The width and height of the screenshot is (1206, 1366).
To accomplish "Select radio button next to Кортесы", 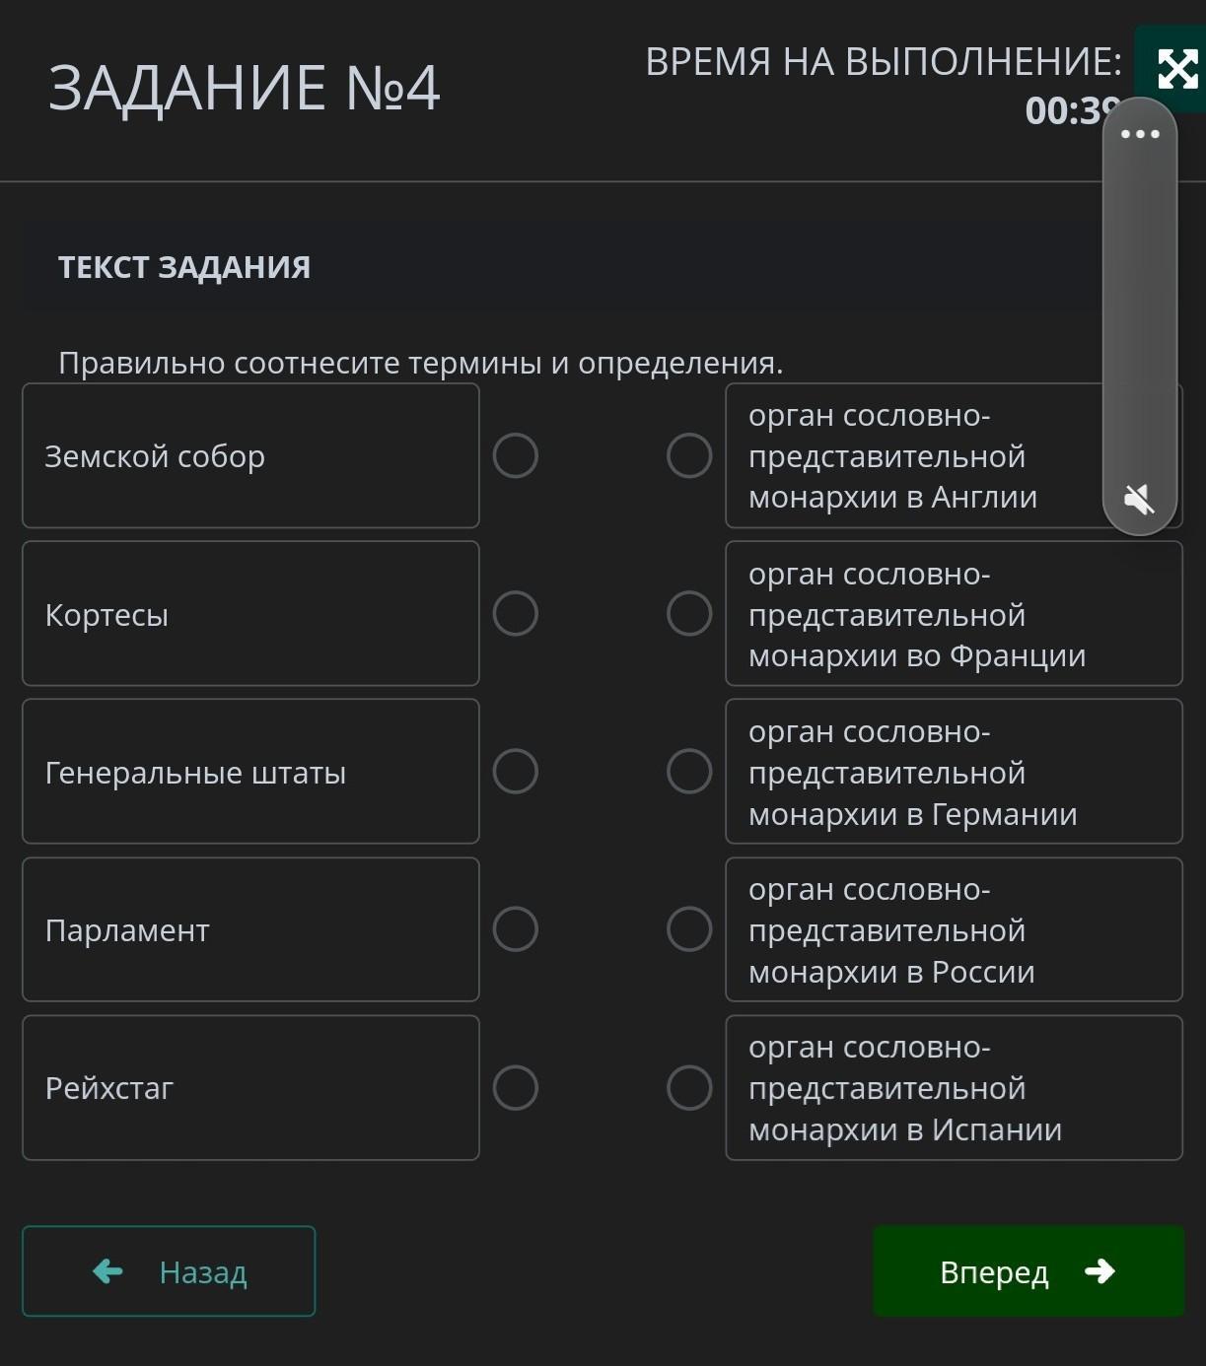I will (516, 614).
